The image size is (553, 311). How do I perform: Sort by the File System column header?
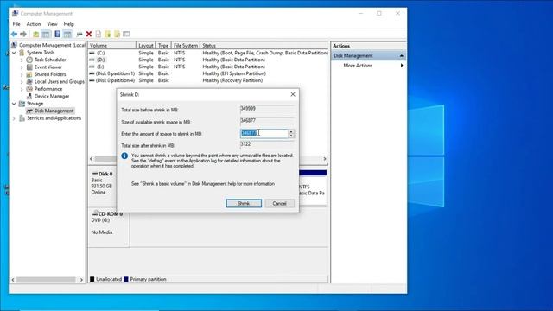(186, 46)
